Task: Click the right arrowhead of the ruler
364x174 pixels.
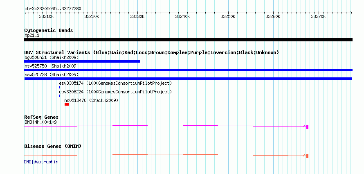Action: coord(351,13)
